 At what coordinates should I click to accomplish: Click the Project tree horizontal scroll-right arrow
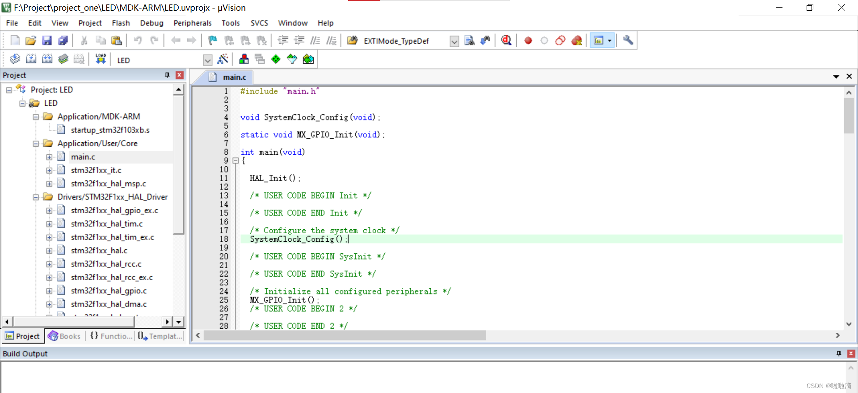pyautogui.click(x=167, y=322)
